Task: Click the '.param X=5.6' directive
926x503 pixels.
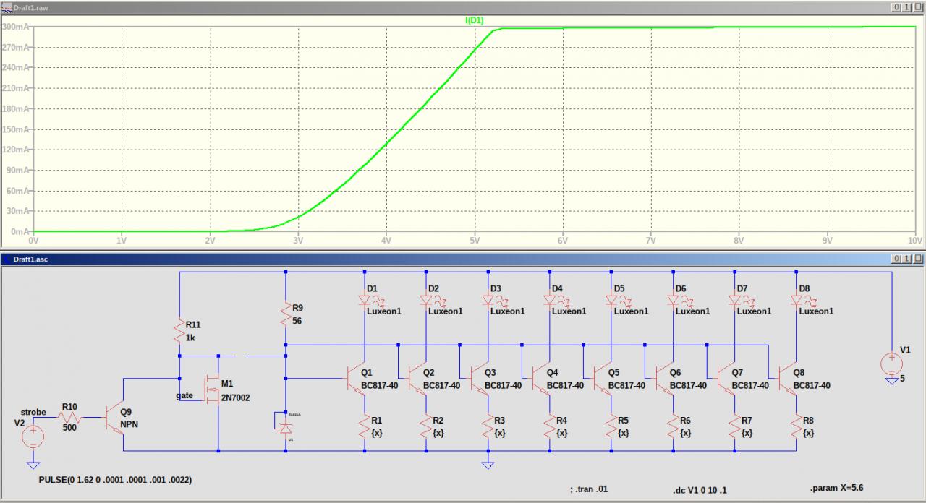Action: 836,489
